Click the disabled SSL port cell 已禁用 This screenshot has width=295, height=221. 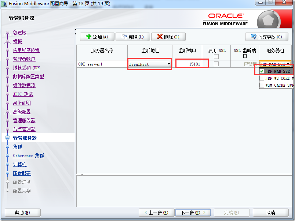(245, 64)
